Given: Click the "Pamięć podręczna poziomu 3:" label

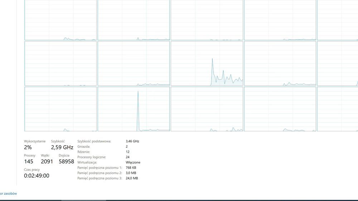Looking at the screenshot, I should point(100,178).
